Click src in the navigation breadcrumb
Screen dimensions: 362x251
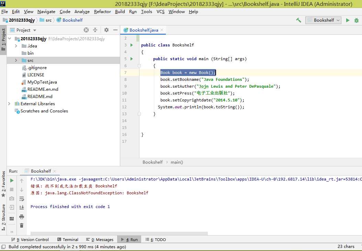pos(46,20)
